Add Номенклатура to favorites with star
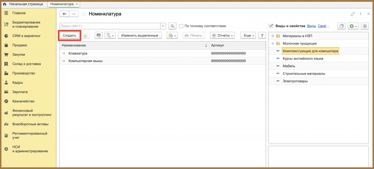Screen dimensions: 374x169 pos(84,14)
